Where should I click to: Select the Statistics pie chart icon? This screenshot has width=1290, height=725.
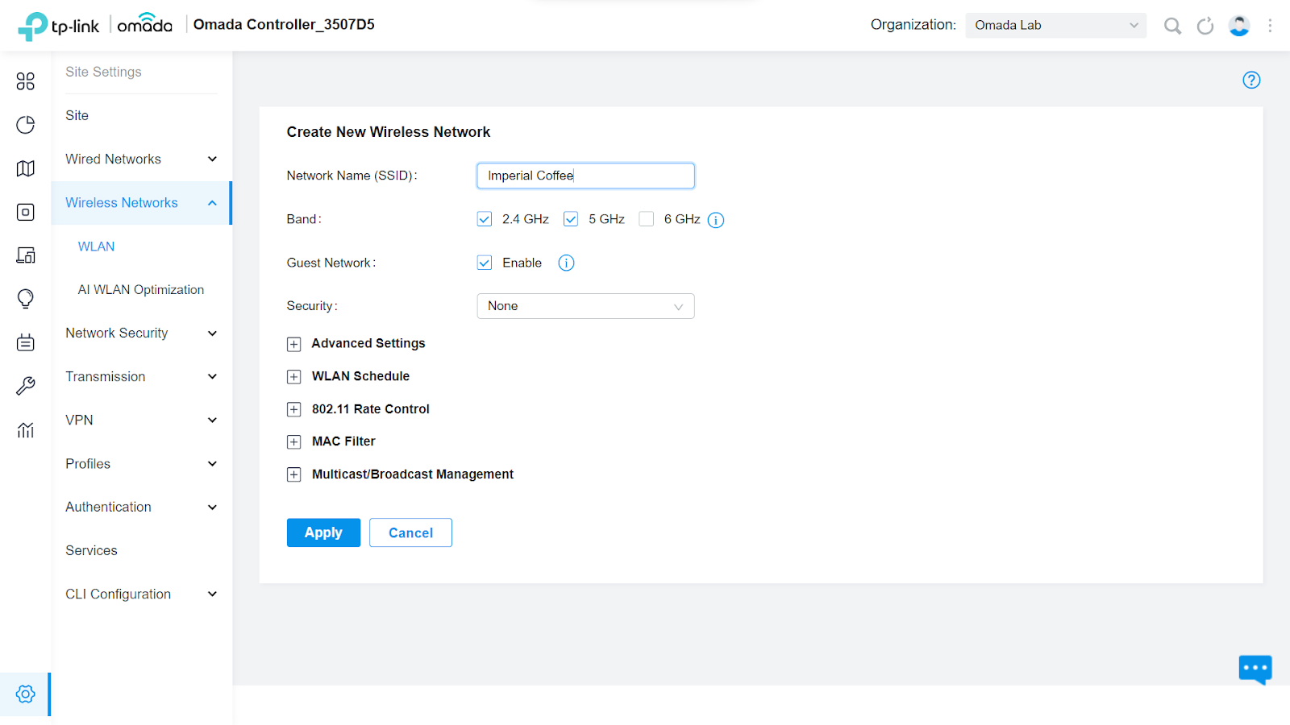click(x=25, y=125)
